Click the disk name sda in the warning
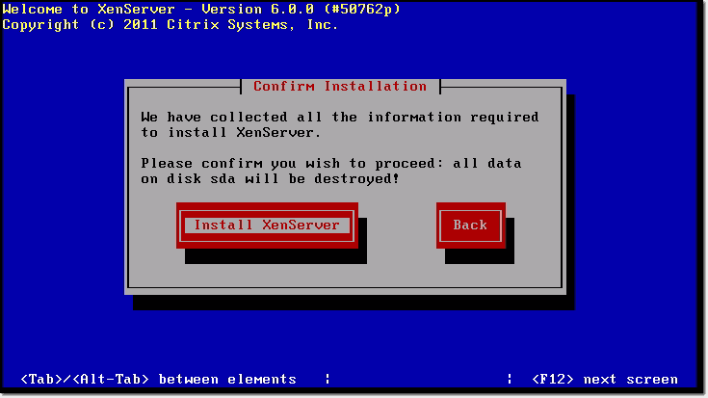This screenshot has width=708, height=398. [x=223, y=178]
